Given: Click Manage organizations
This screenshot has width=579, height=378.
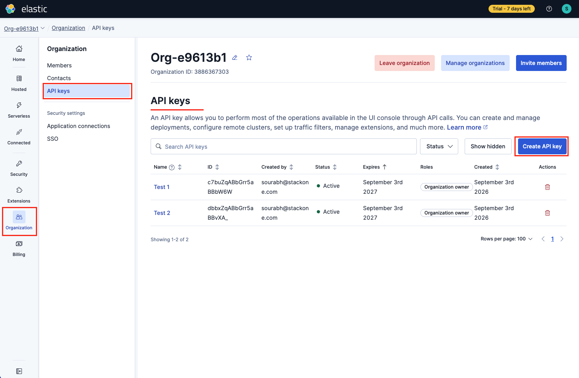Looking at the screenshot, I should (x=475, y=63).
